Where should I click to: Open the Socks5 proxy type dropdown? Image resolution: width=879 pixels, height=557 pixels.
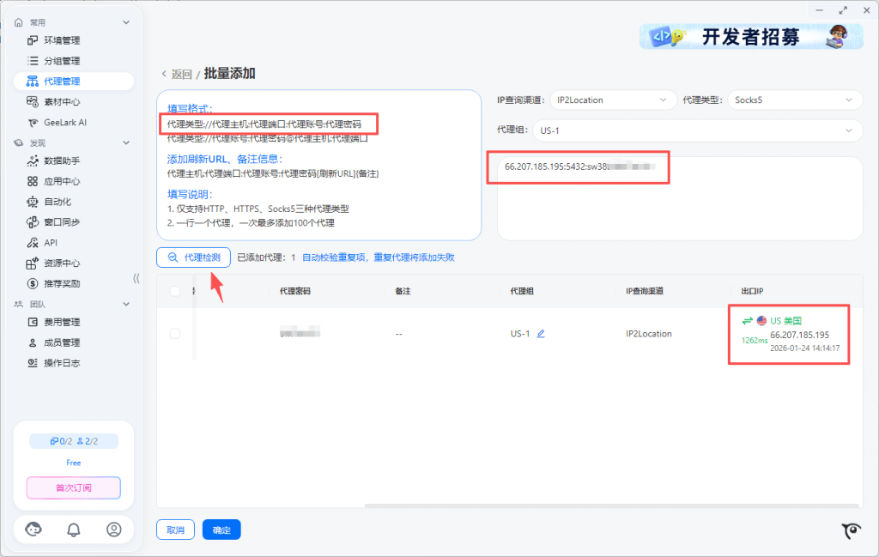tap(795, 100)
